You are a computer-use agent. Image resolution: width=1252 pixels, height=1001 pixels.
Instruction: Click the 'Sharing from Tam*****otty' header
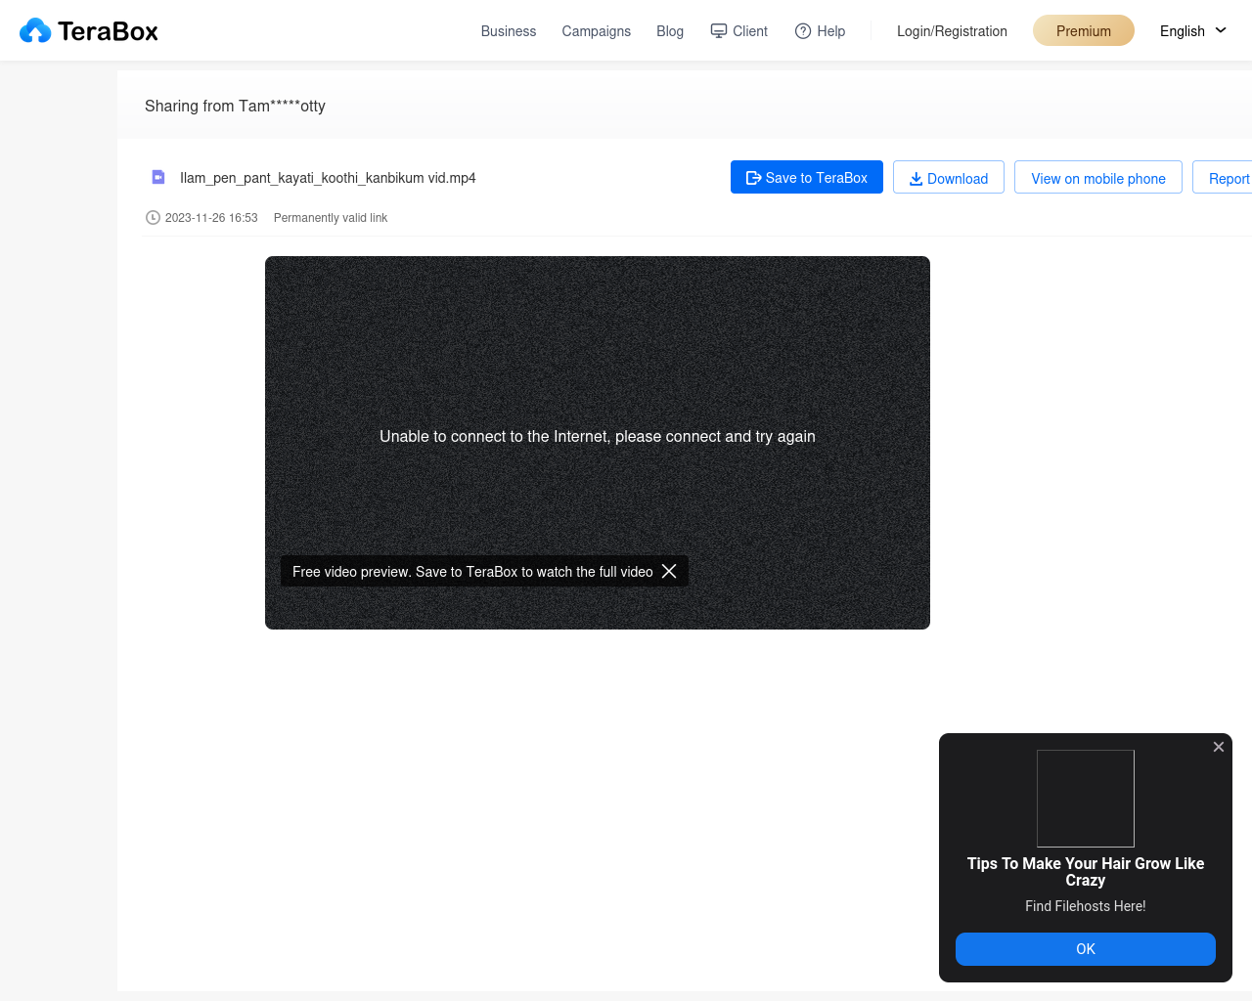point(235,106)
